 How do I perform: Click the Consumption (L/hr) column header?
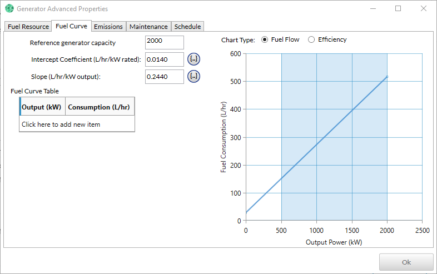(x=100, y=107)
